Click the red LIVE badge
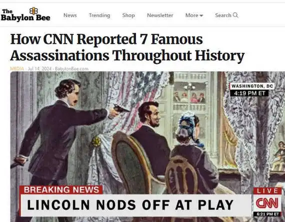This screenshot has width=285, height=222. click(x=267, y=191)
